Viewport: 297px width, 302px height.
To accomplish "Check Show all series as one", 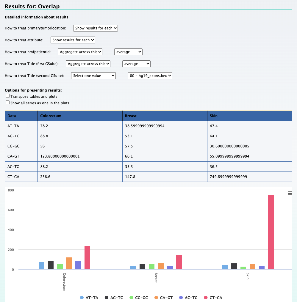I will 8,103.
